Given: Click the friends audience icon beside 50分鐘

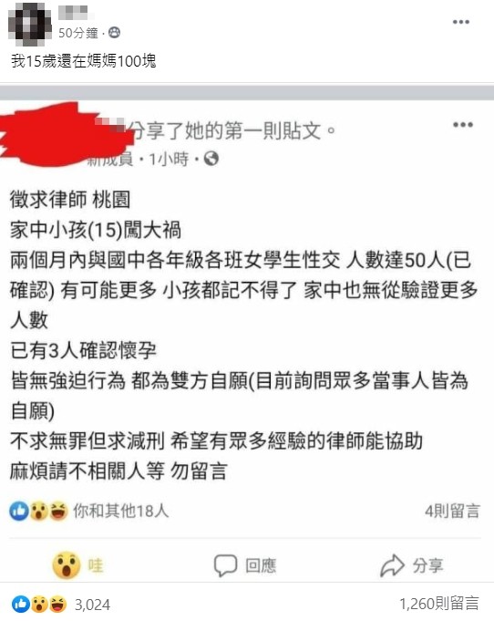Looking at the screenshot, I should [x=115, y=33].
